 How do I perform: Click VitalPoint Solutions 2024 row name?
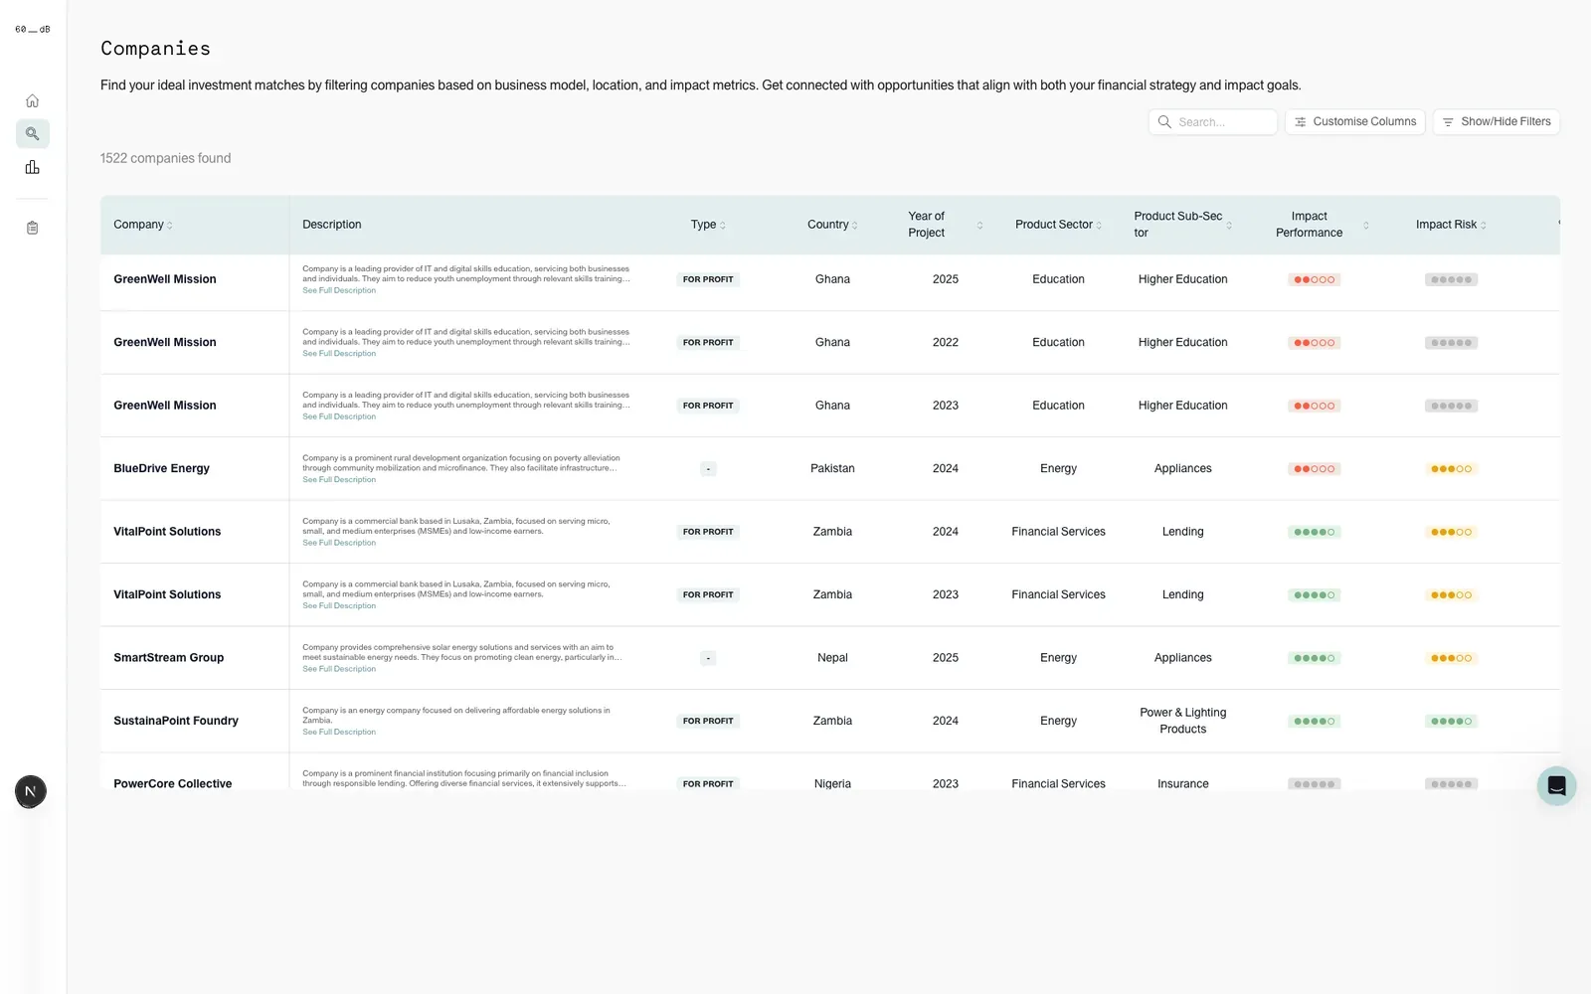[x=167, y=532]
